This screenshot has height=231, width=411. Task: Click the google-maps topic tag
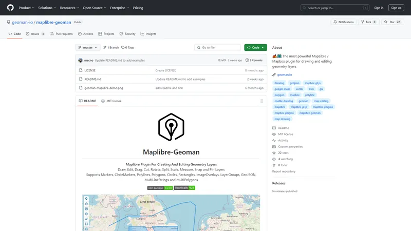pyautogui.click(x=282, y=89)
